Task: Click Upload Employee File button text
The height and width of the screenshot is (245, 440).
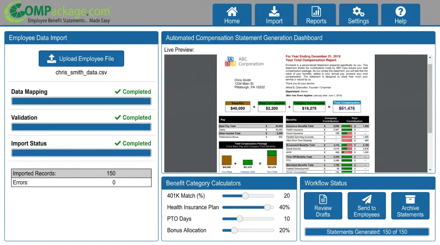Action: [86, 59]
